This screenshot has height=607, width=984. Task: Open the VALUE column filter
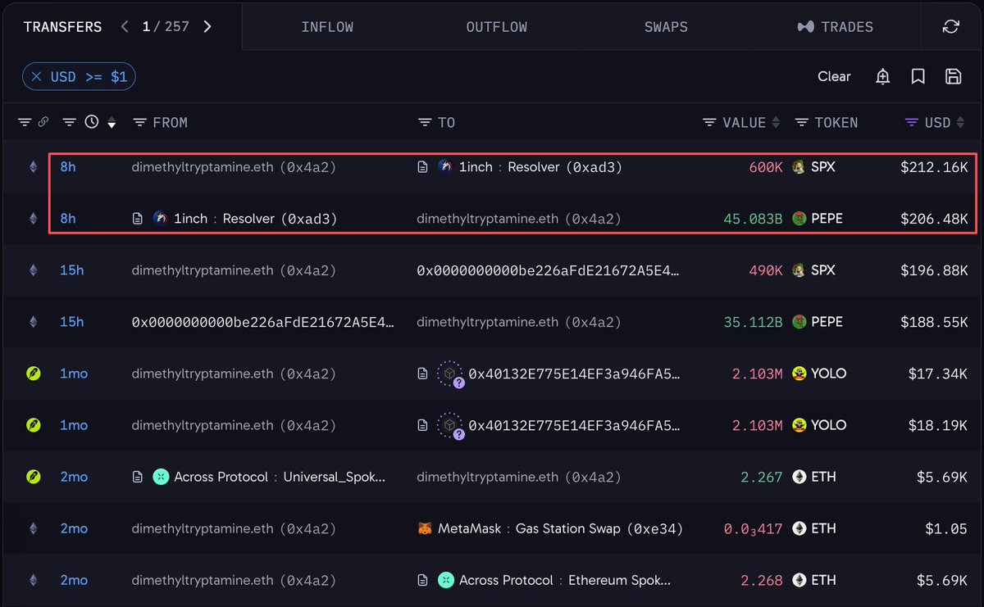point(709,122)
